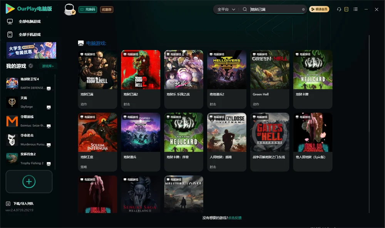Click the results vertical scrollbar
385x228 pixels.
point(369,124)
